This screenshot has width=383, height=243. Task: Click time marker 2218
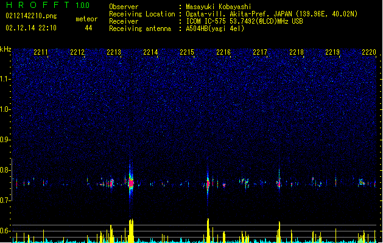click(297, 52)
